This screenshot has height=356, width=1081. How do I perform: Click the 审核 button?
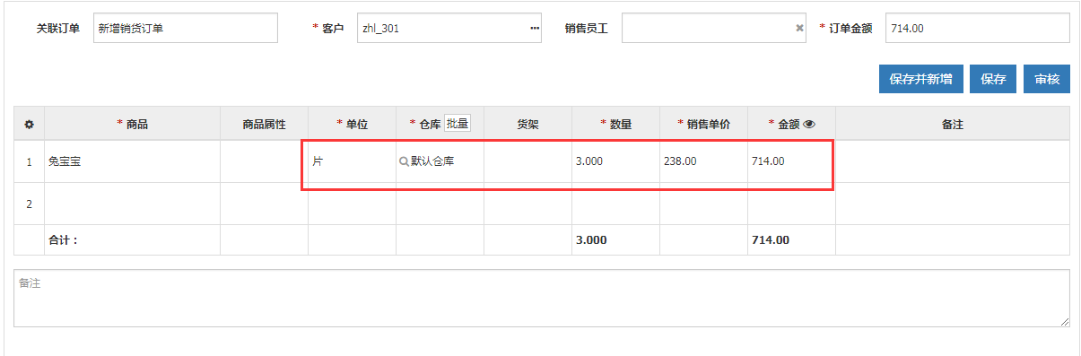click(1047, 79)
